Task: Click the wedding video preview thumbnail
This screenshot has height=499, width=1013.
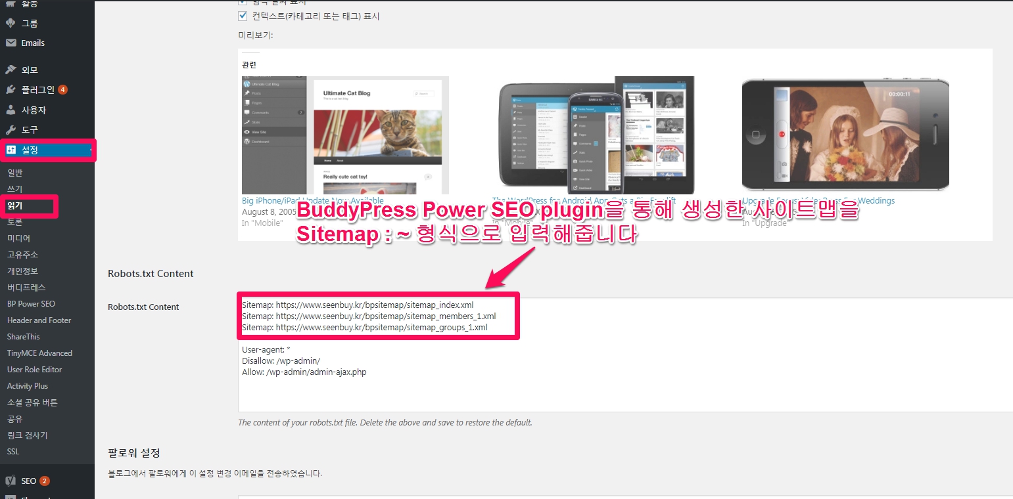Action: click(845, 135)
